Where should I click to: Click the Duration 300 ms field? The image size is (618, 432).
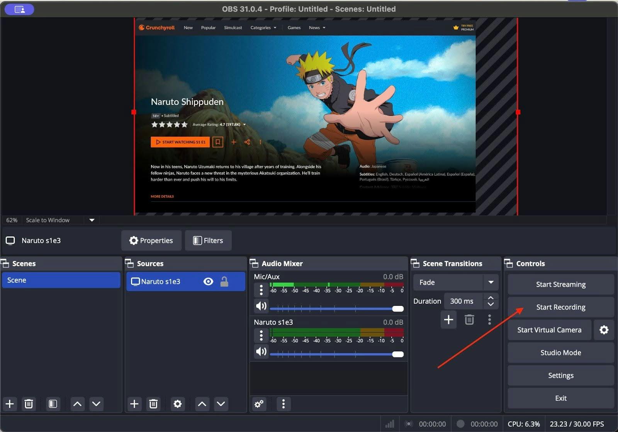(463, 301)
